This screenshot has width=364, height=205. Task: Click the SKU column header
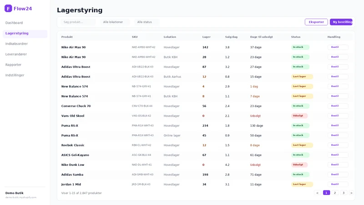click(135, 37)
